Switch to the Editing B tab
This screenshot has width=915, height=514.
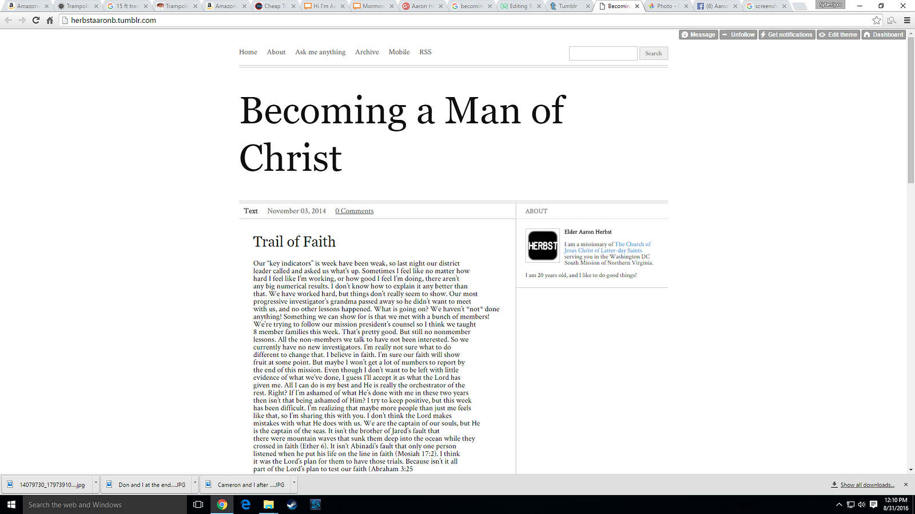point(520,6)
